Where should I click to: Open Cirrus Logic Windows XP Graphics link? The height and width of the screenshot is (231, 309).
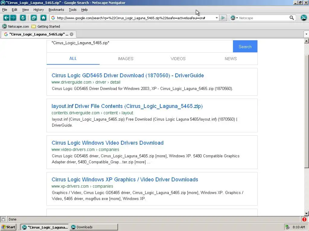click(x=125, y=180)
